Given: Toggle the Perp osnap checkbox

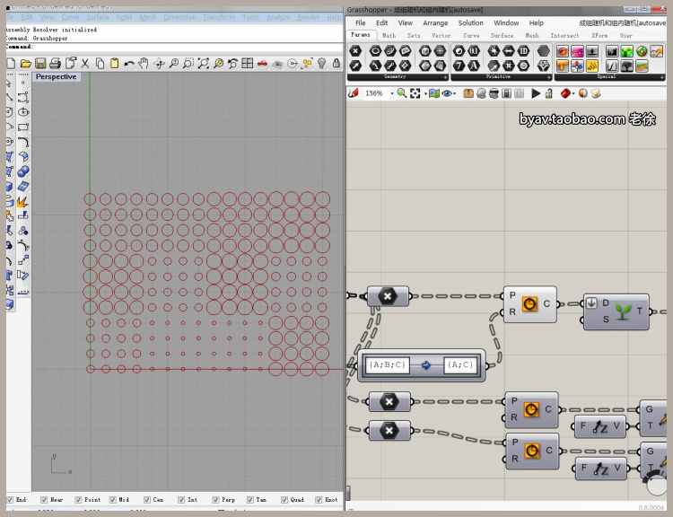Looking at the screenshot, I should 217,500.
